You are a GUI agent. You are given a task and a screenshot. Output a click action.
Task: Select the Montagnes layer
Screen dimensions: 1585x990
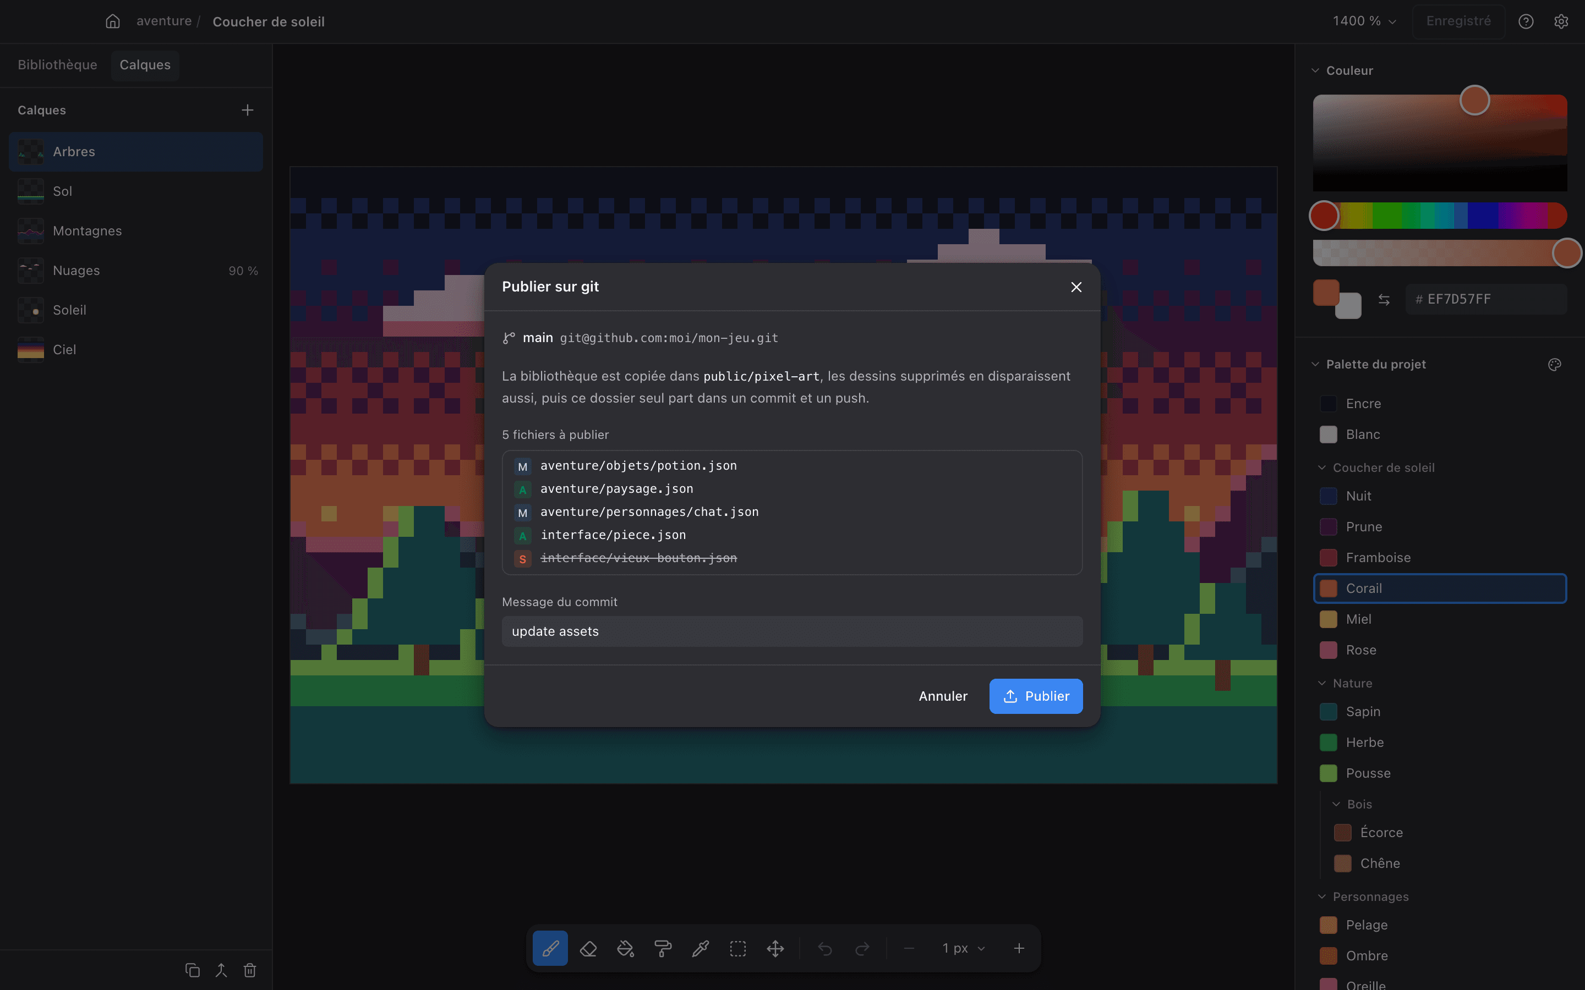click(x=136, y=231)
